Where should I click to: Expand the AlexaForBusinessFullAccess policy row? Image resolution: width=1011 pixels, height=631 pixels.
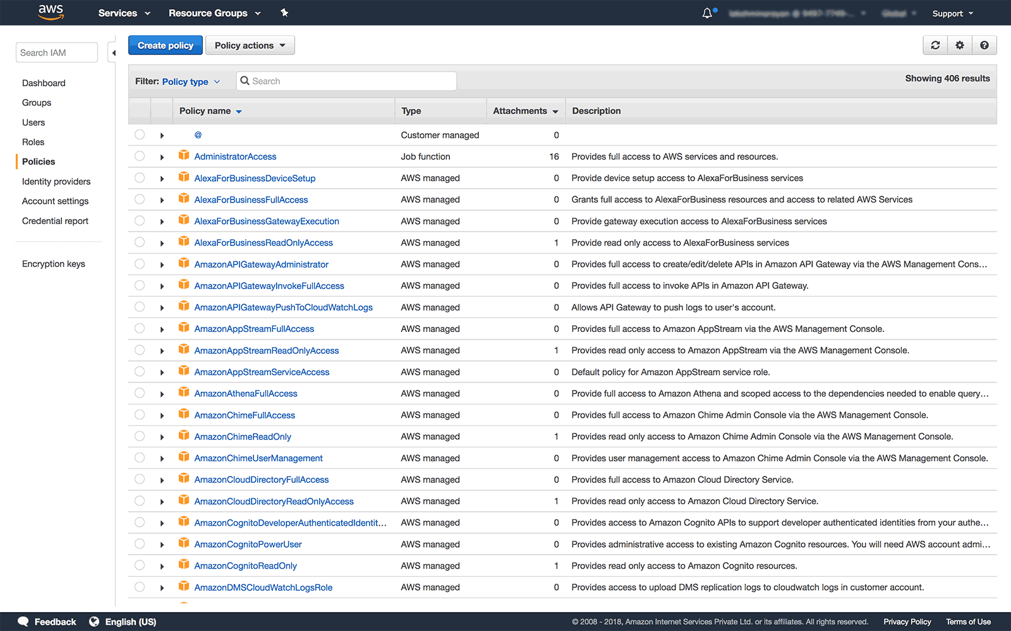pyautogui.click(x=162, y=199)
